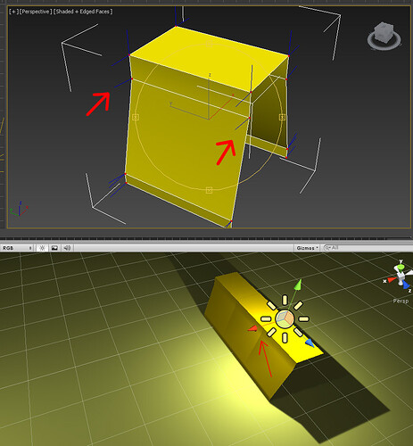Click the right FFD square handle in the 3ds Max viewport

[x=282, y=117]
